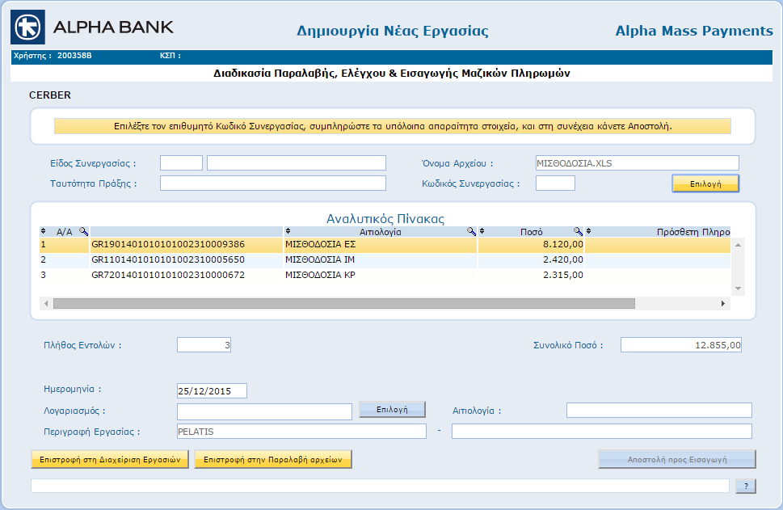Focus the Είδος Συνεργασίας description field
Screen dimensions: 783x510
(x=297, y=162)
